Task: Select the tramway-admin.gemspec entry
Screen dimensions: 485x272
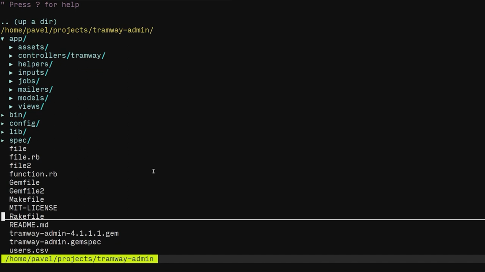Action: click(55, 242)
